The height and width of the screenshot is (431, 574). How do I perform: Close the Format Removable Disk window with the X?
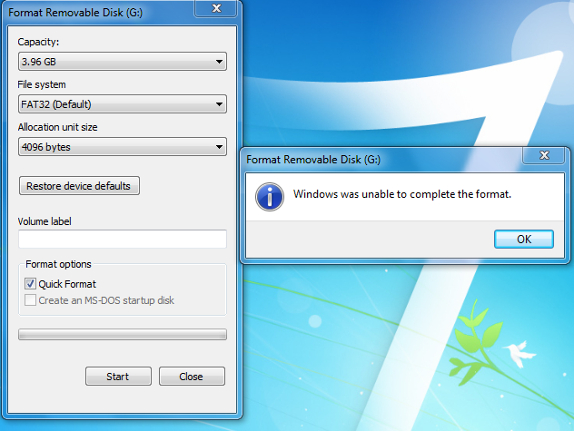click(x=216, y=8)
